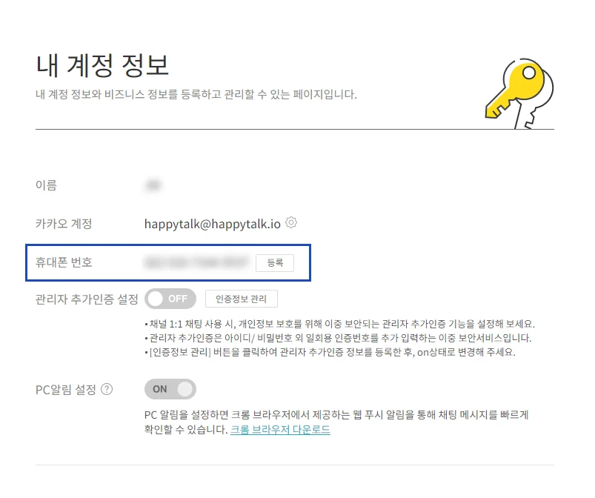Click the 관리자 추가인증 설정 label
The image size is (595, 498).
point(87,299)
